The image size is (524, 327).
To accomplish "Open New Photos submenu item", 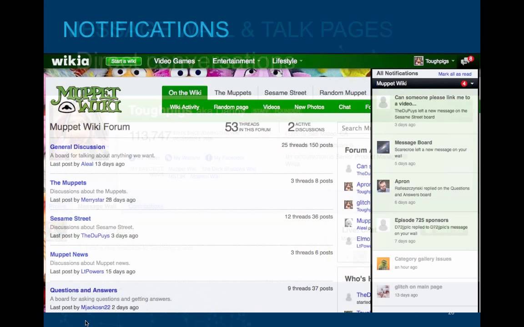I will click(x=309, y=107).
